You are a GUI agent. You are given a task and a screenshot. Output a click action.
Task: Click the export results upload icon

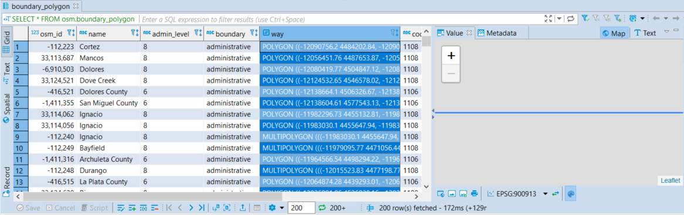(243, 208)
